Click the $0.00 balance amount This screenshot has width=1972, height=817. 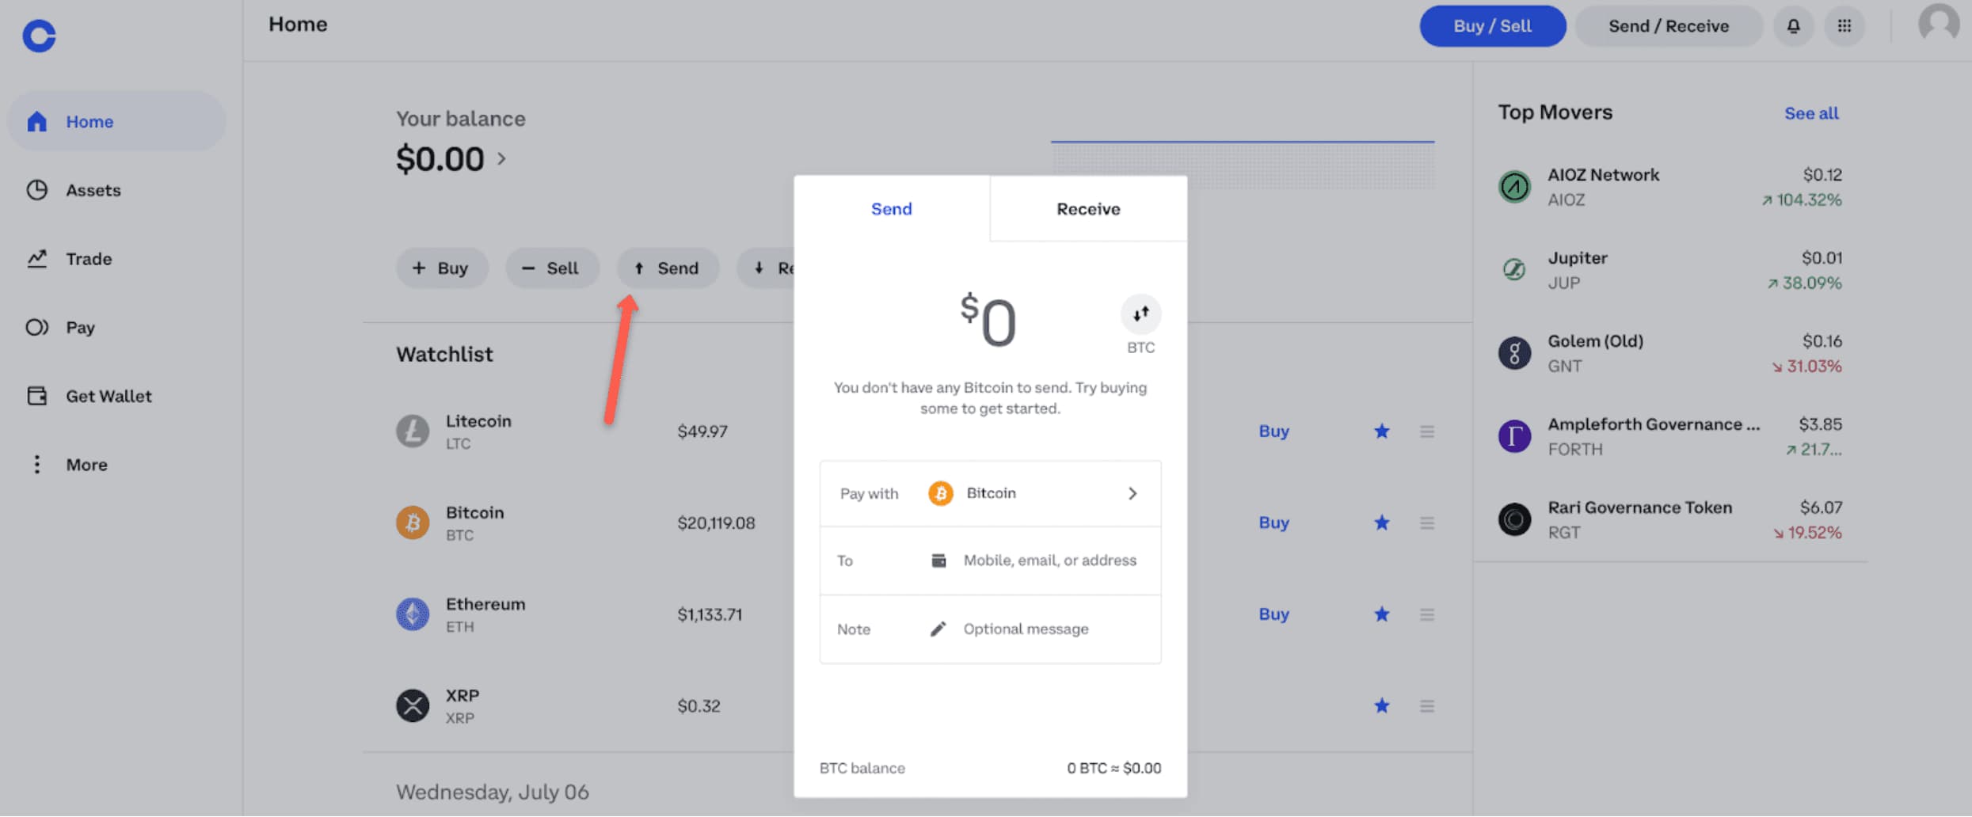pos(440,159)
